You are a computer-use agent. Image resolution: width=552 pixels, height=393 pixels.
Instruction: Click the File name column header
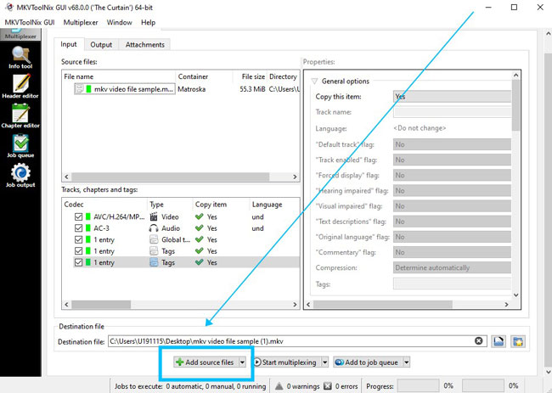click(119, 76)
